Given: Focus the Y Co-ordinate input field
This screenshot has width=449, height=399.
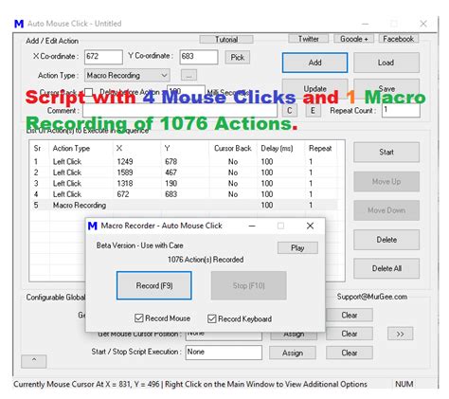Looking at the screenshot, I should point(199,57).
